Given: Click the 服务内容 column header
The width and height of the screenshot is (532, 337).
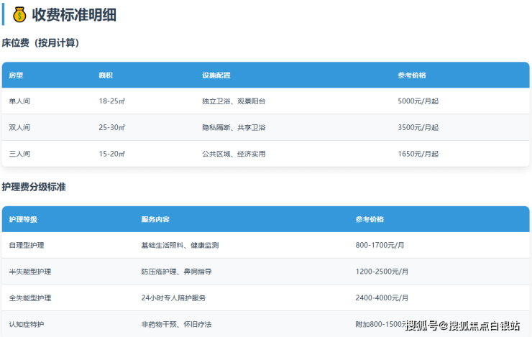Looking at the screenshot, I should coord(155,219).
